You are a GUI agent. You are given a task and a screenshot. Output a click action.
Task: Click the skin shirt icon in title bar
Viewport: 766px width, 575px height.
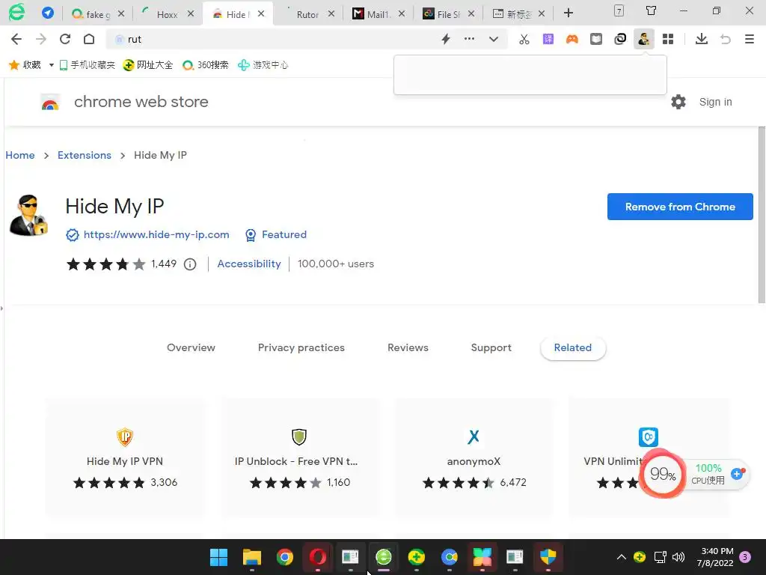tap(652, 10)
